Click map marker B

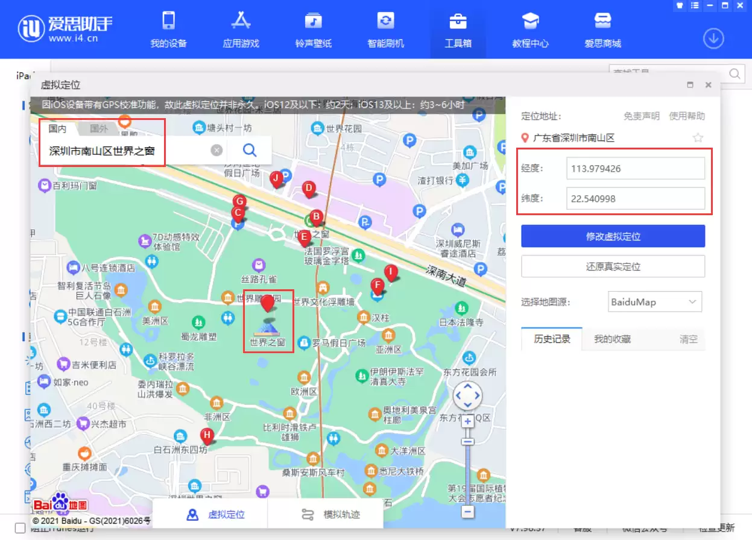click(316, 218)
